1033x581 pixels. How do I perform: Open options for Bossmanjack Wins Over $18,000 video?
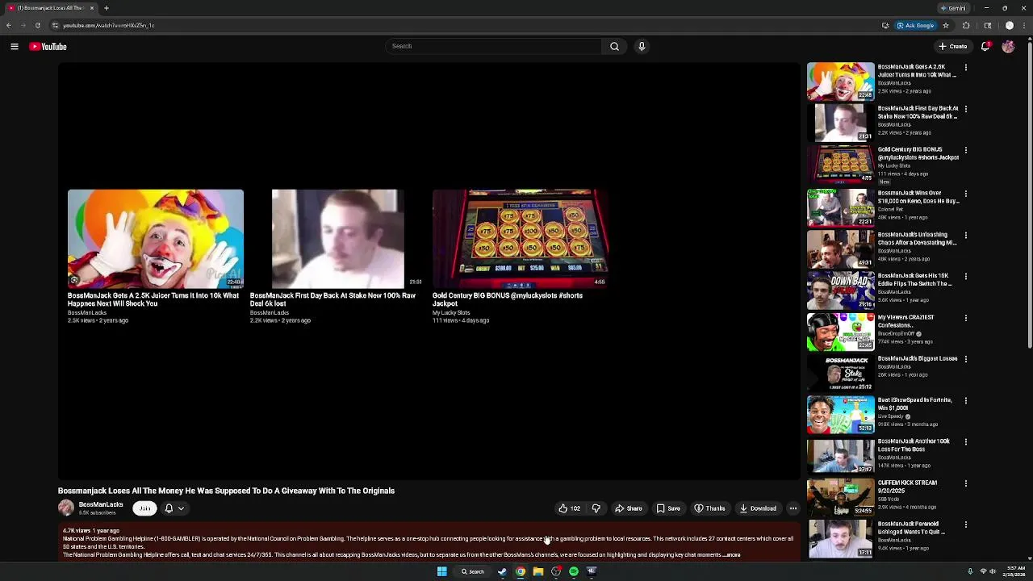[x=965, y=194]
